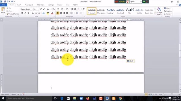Viewport: 181px width, 101px height.
Task: Open the File tab
Action: click(x=4, y=5)
